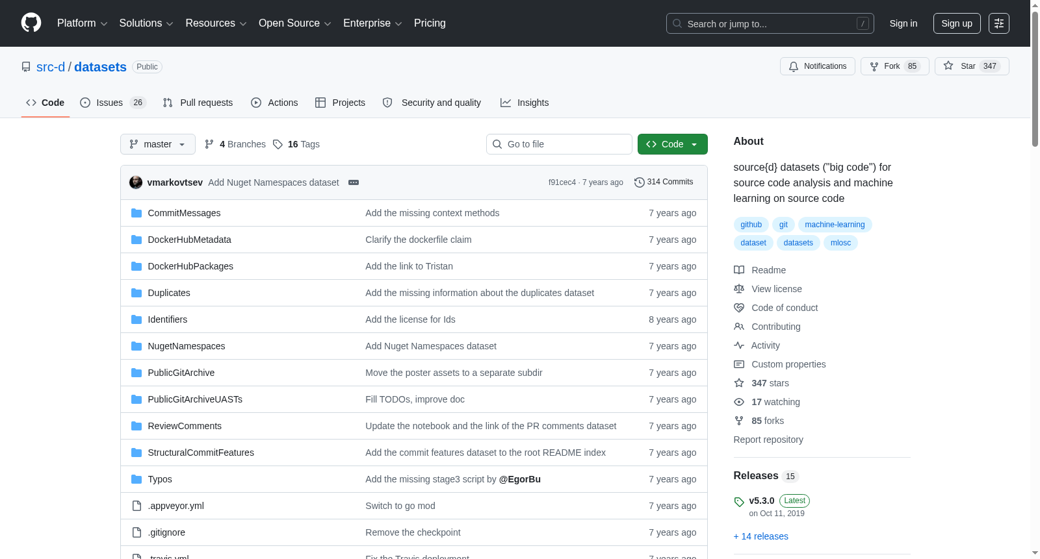Open the @EgorBu mention link

520,479
